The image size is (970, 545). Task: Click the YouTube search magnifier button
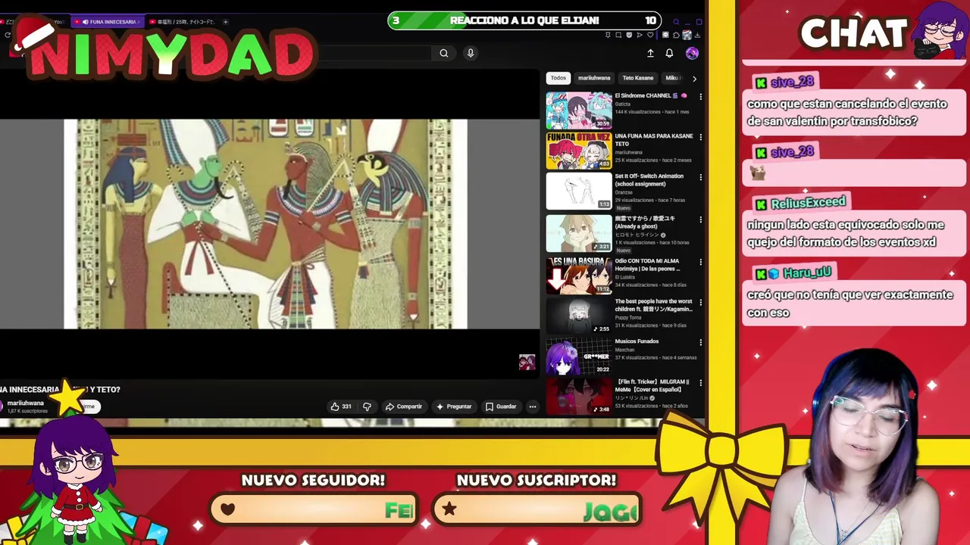click(x=444, y=53)
